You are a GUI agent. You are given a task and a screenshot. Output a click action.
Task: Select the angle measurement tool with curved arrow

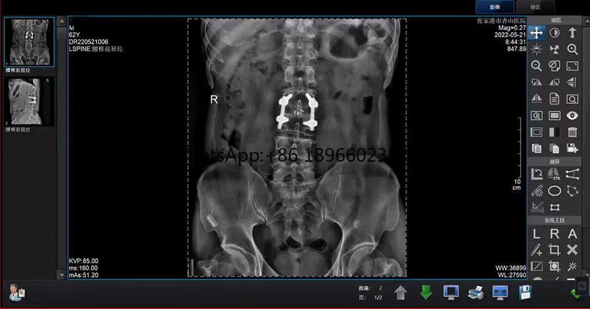536,174
